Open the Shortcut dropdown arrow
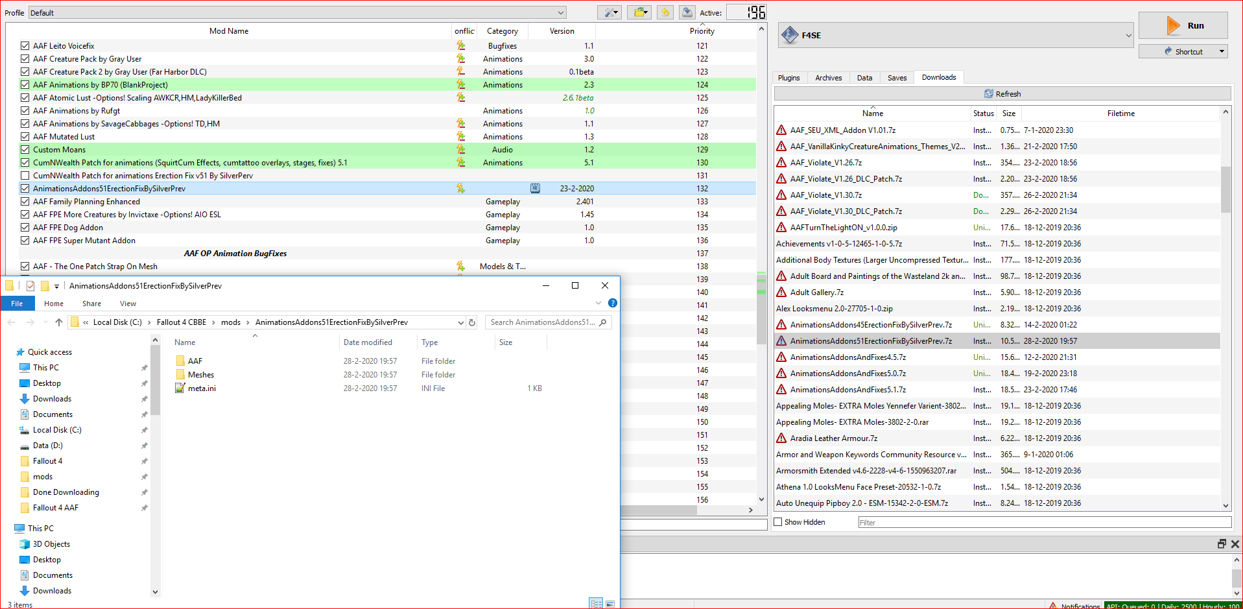The height and width of the screenshot is (609, 1243). [x=1222, y=51]
